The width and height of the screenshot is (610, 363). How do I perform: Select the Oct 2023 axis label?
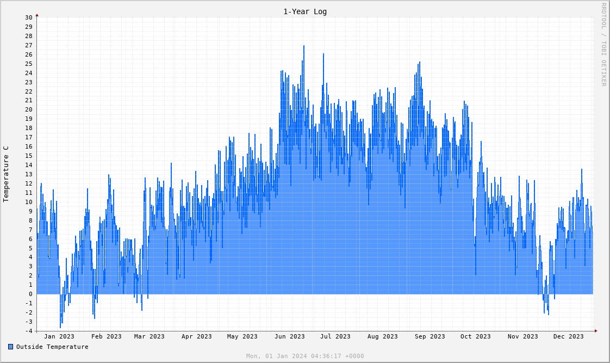coord(475,336)
